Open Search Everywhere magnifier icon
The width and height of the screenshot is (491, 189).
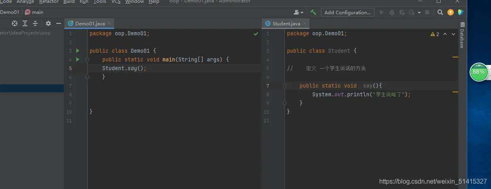440,12
